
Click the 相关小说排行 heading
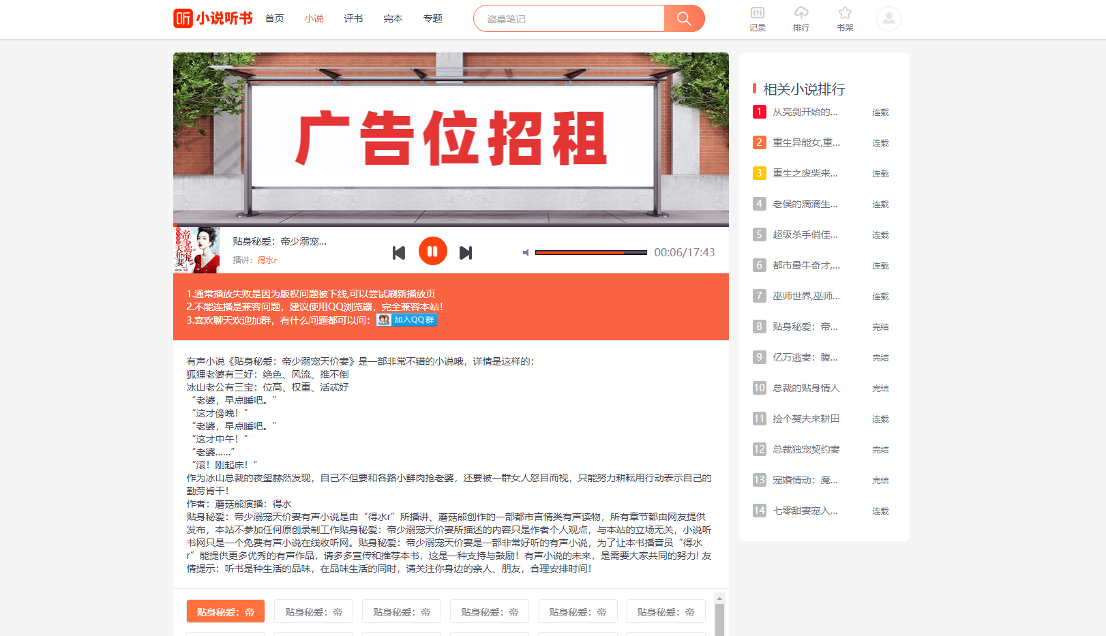(x=804, y=89)
